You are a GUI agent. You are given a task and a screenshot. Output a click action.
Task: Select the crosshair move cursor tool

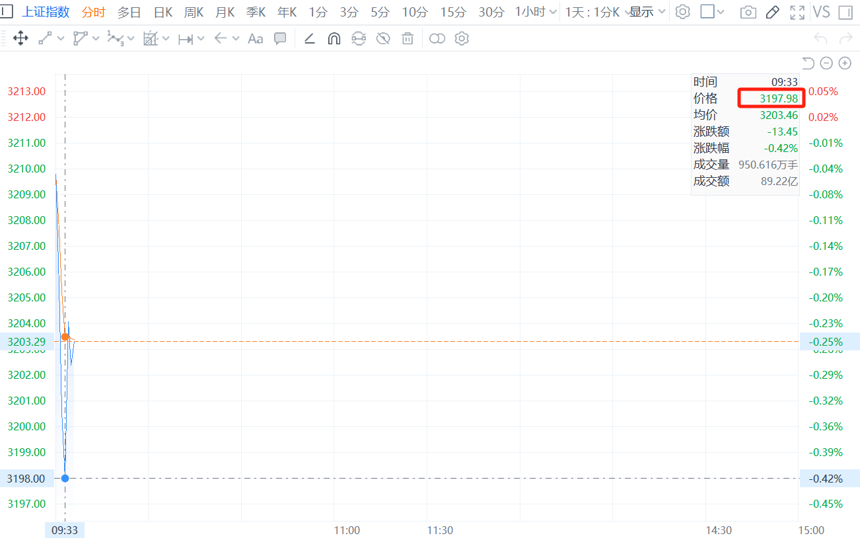tap(20, 39)
